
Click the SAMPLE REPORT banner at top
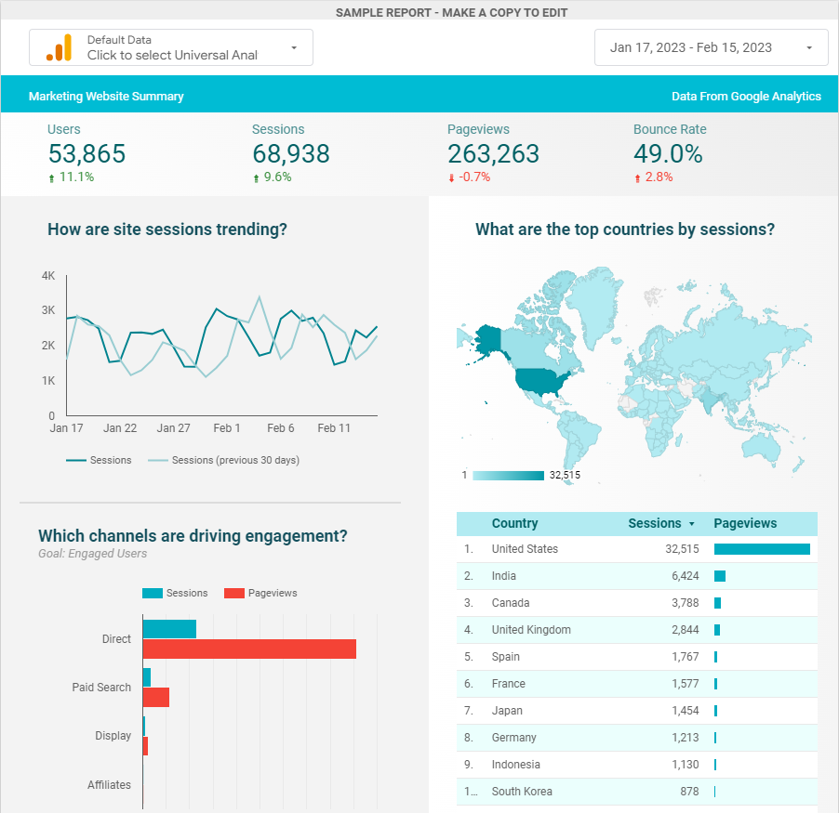coord(452,12)
